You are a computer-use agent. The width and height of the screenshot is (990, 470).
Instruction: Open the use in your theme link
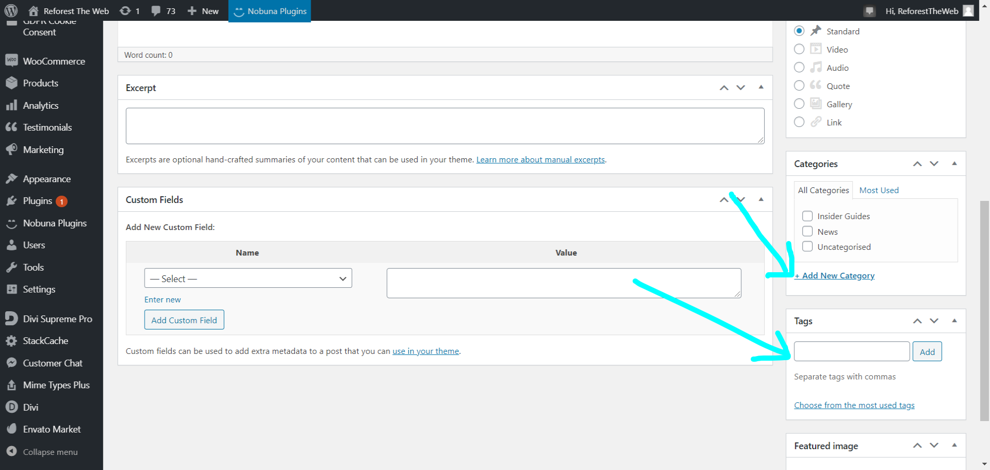tap(426, 351)
